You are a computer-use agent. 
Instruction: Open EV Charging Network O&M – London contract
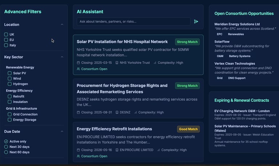(242, 111)
